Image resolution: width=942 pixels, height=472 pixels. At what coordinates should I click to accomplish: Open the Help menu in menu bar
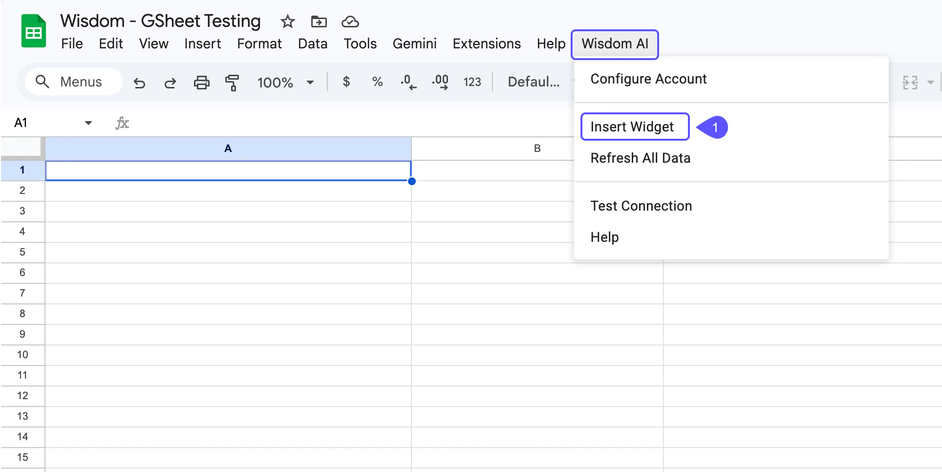point(551,43)
